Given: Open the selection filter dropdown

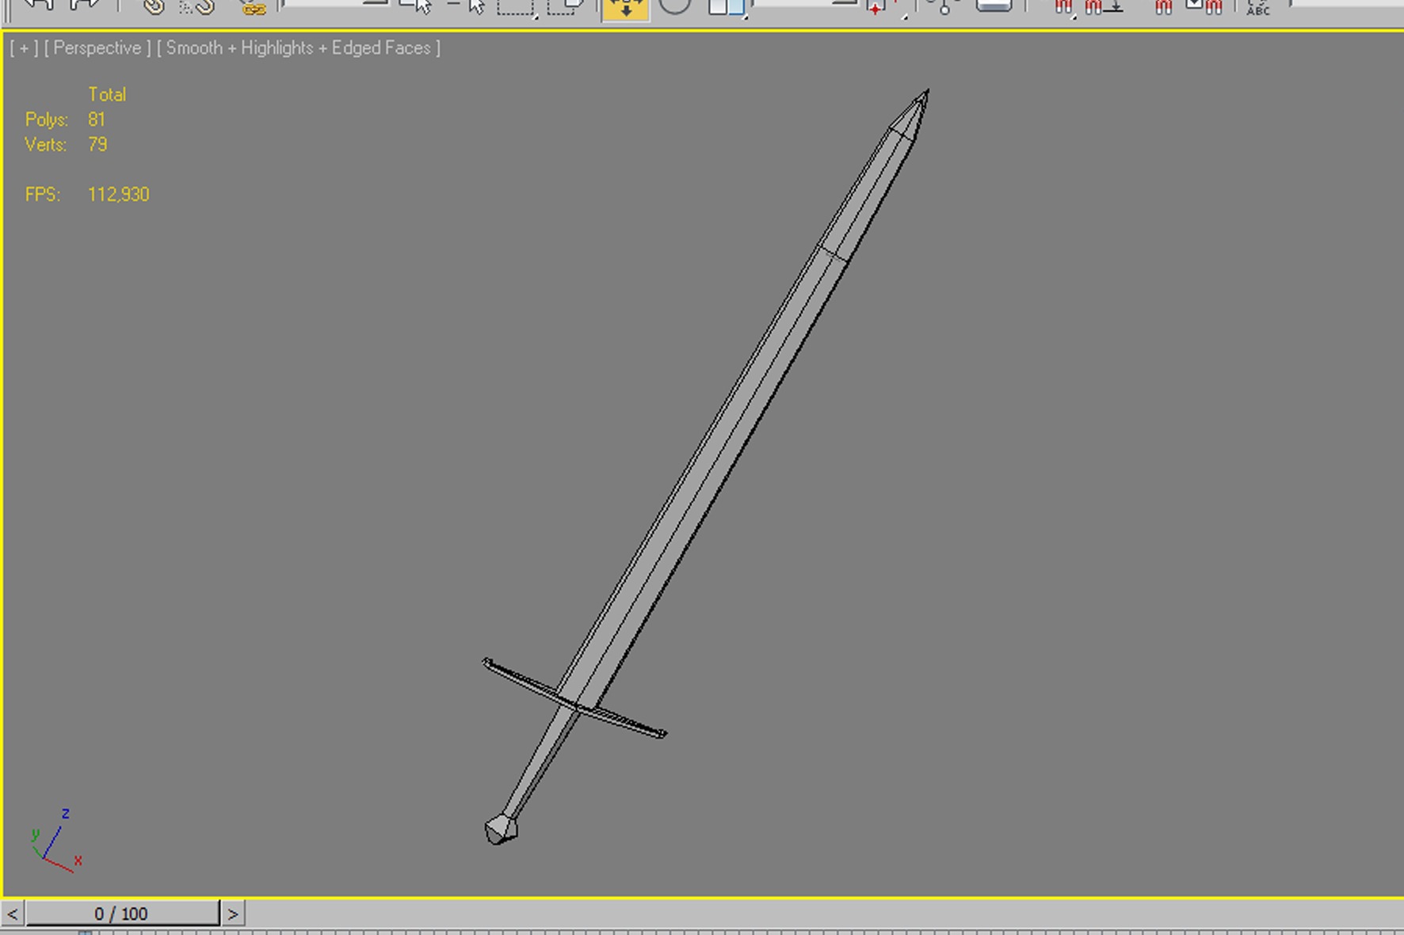Looking at the screenshot, I should [334, 4].
